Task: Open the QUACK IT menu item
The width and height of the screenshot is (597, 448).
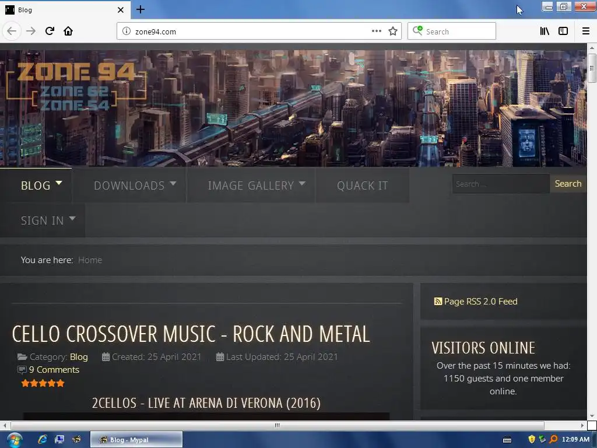Action: tap(362, 185)
